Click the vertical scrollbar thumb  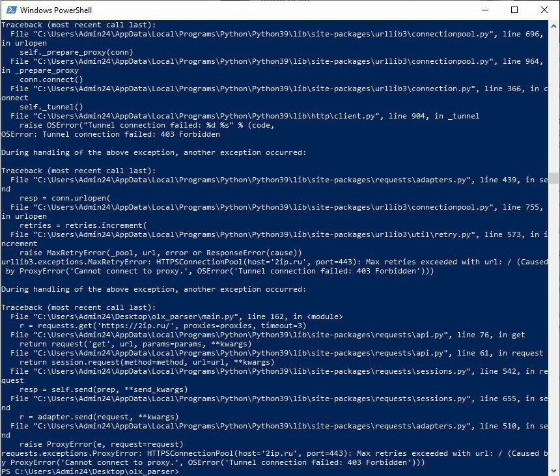553,178
